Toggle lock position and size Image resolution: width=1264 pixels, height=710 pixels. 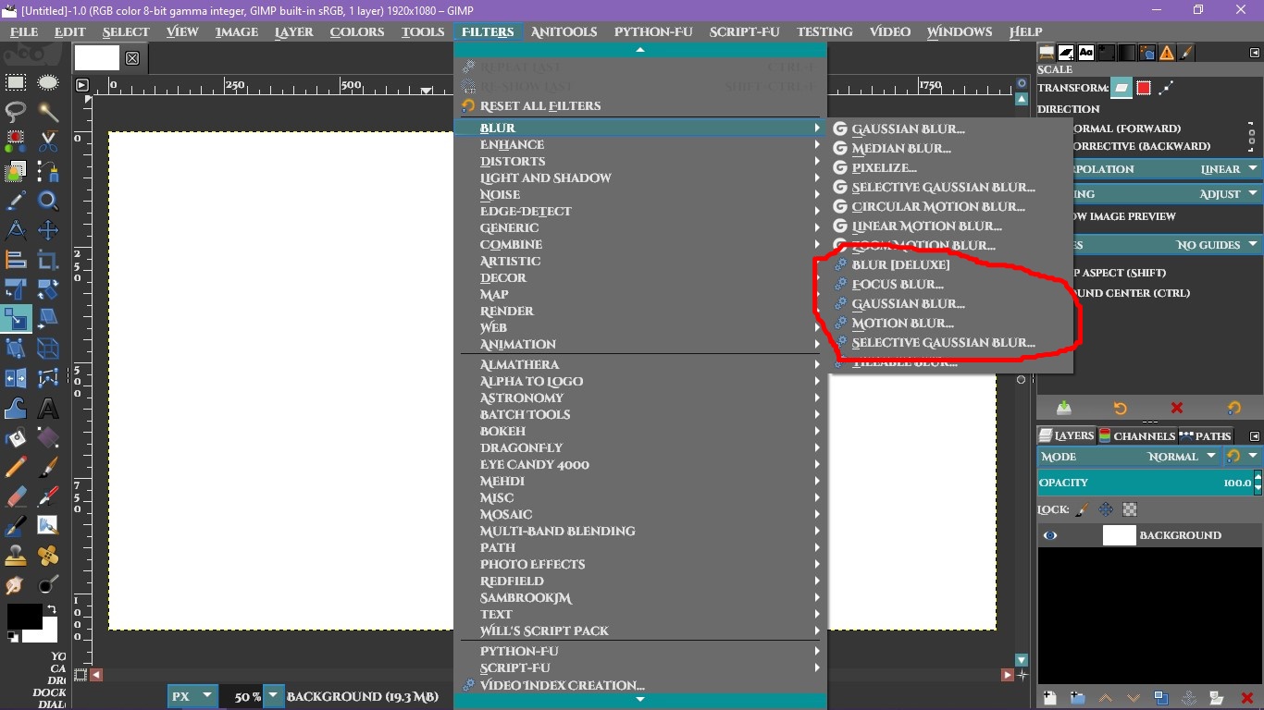pos(1106,509)
